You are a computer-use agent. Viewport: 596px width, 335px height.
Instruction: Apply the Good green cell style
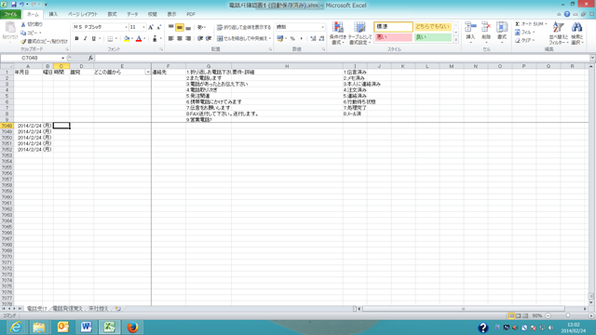pos(432,37)
